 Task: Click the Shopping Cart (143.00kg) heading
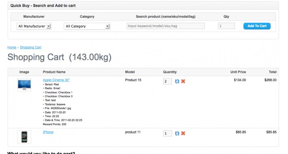[60, 57]
